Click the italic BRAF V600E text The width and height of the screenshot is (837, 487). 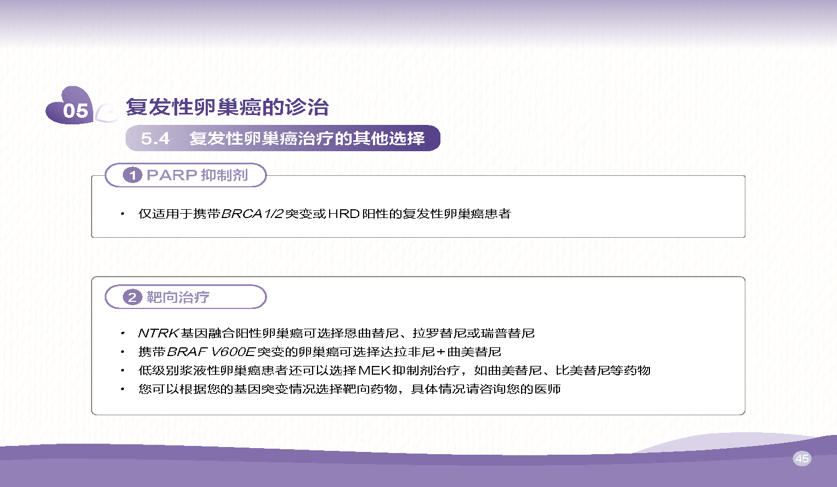tap(211, 352)
